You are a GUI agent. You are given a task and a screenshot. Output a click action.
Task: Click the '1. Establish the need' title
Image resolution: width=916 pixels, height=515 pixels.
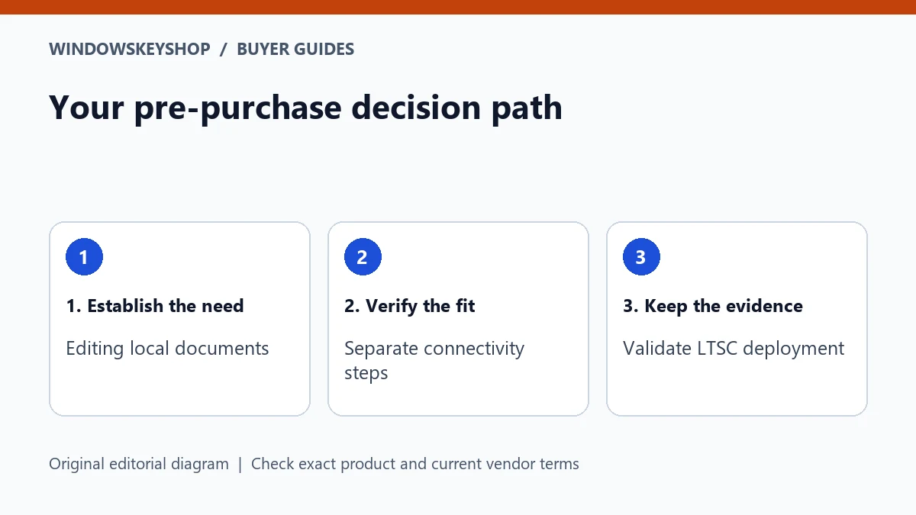[155, 306]
